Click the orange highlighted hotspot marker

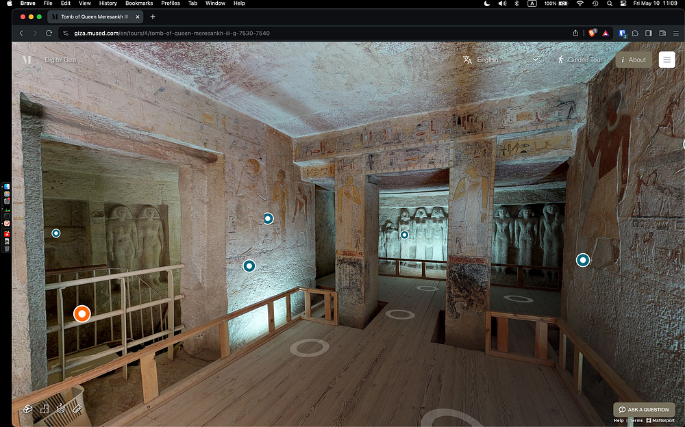point(82,314)
